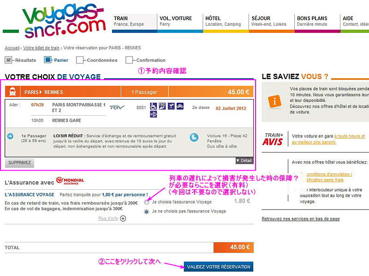Click the wheelchair accessibility icon

click(154, 106)
